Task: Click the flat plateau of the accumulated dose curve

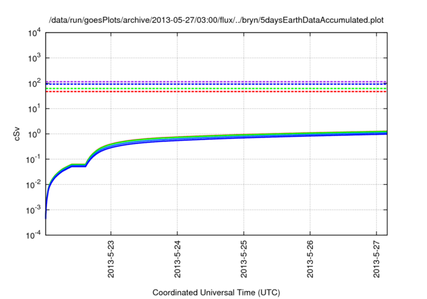Action: (79, 166)
